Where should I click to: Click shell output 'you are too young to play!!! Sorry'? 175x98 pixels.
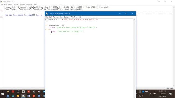tap(23, 15)
